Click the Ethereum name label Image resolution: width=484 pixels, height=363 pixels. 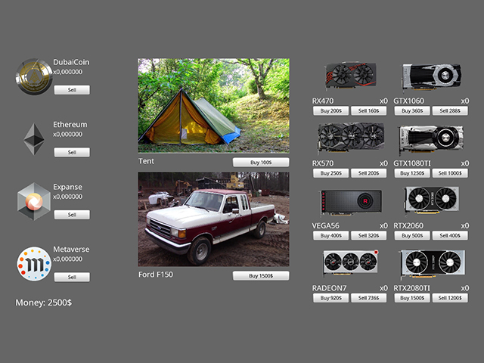[x=70, y=124]
